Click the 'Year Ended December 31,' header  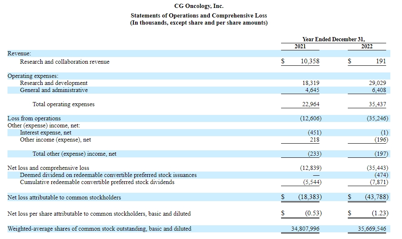[x=334, y=39]
